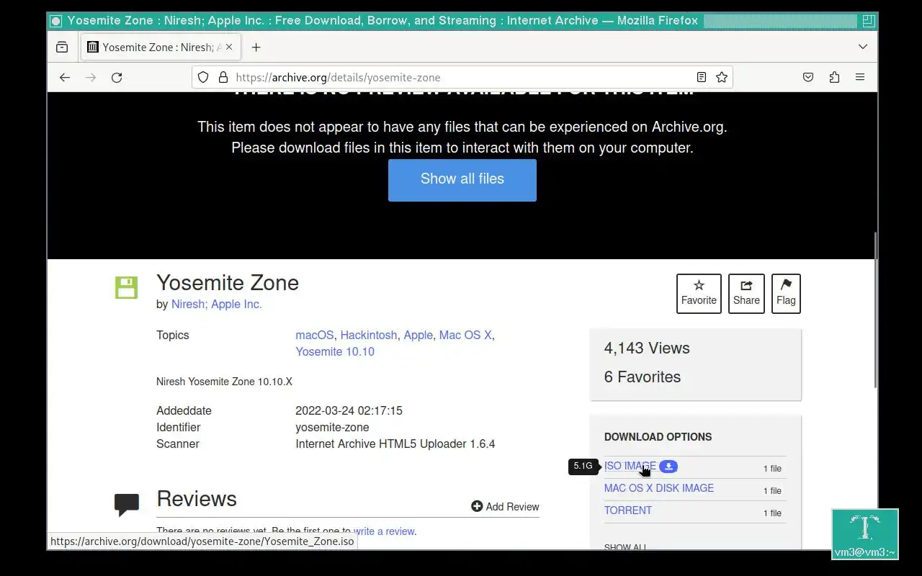Click the maximize icon in the title bar

(x=868, y=21)
